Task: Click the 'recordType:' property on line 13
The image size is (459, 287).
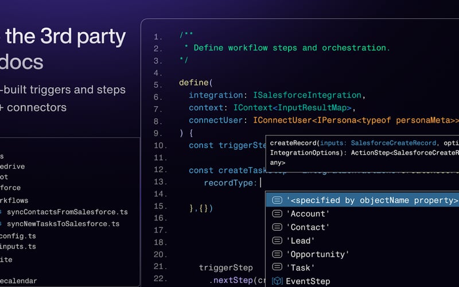Action: click(231, 183)
